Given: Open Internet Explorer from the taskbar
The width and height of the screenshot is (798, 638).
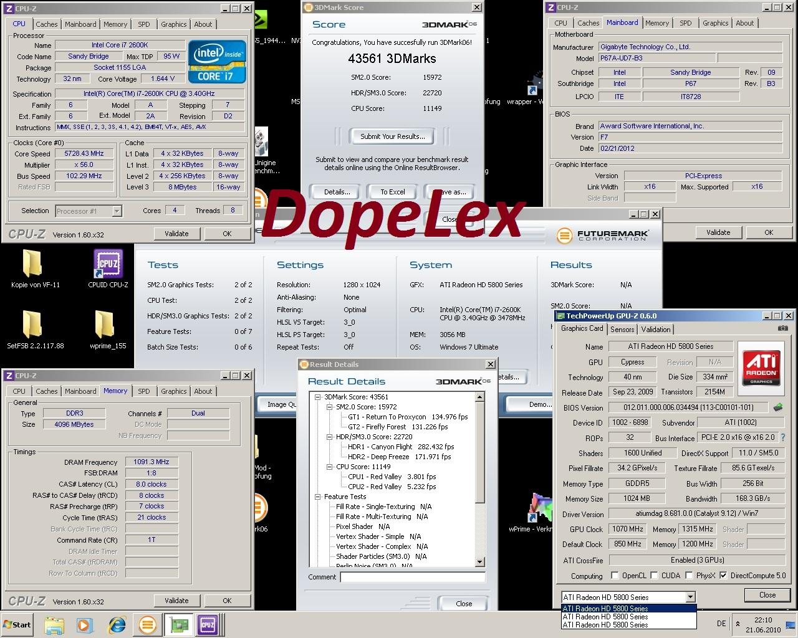Looking at the screenshot, I should coord(117,625).
